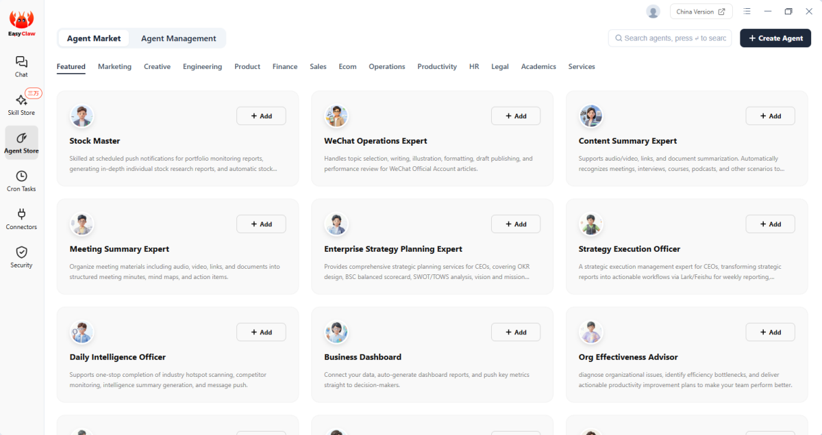Add the WeChat Operations Expert agent
822x435 pixels.
point(515,116)
